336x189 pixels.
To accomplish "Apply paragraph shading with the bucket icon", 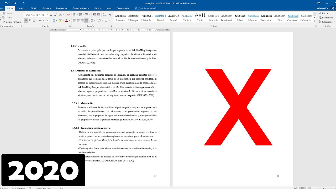I will pos(100,20).
